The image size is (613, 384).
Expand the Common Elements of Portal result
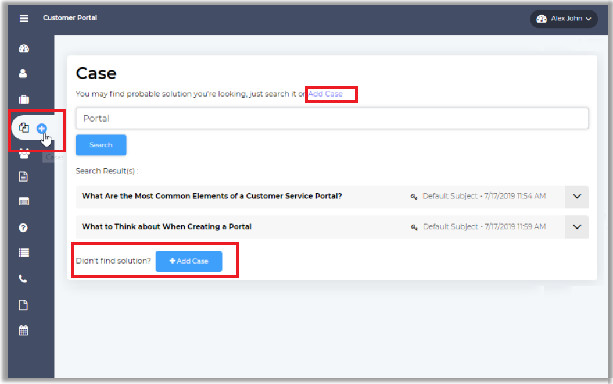coord(576,197)
